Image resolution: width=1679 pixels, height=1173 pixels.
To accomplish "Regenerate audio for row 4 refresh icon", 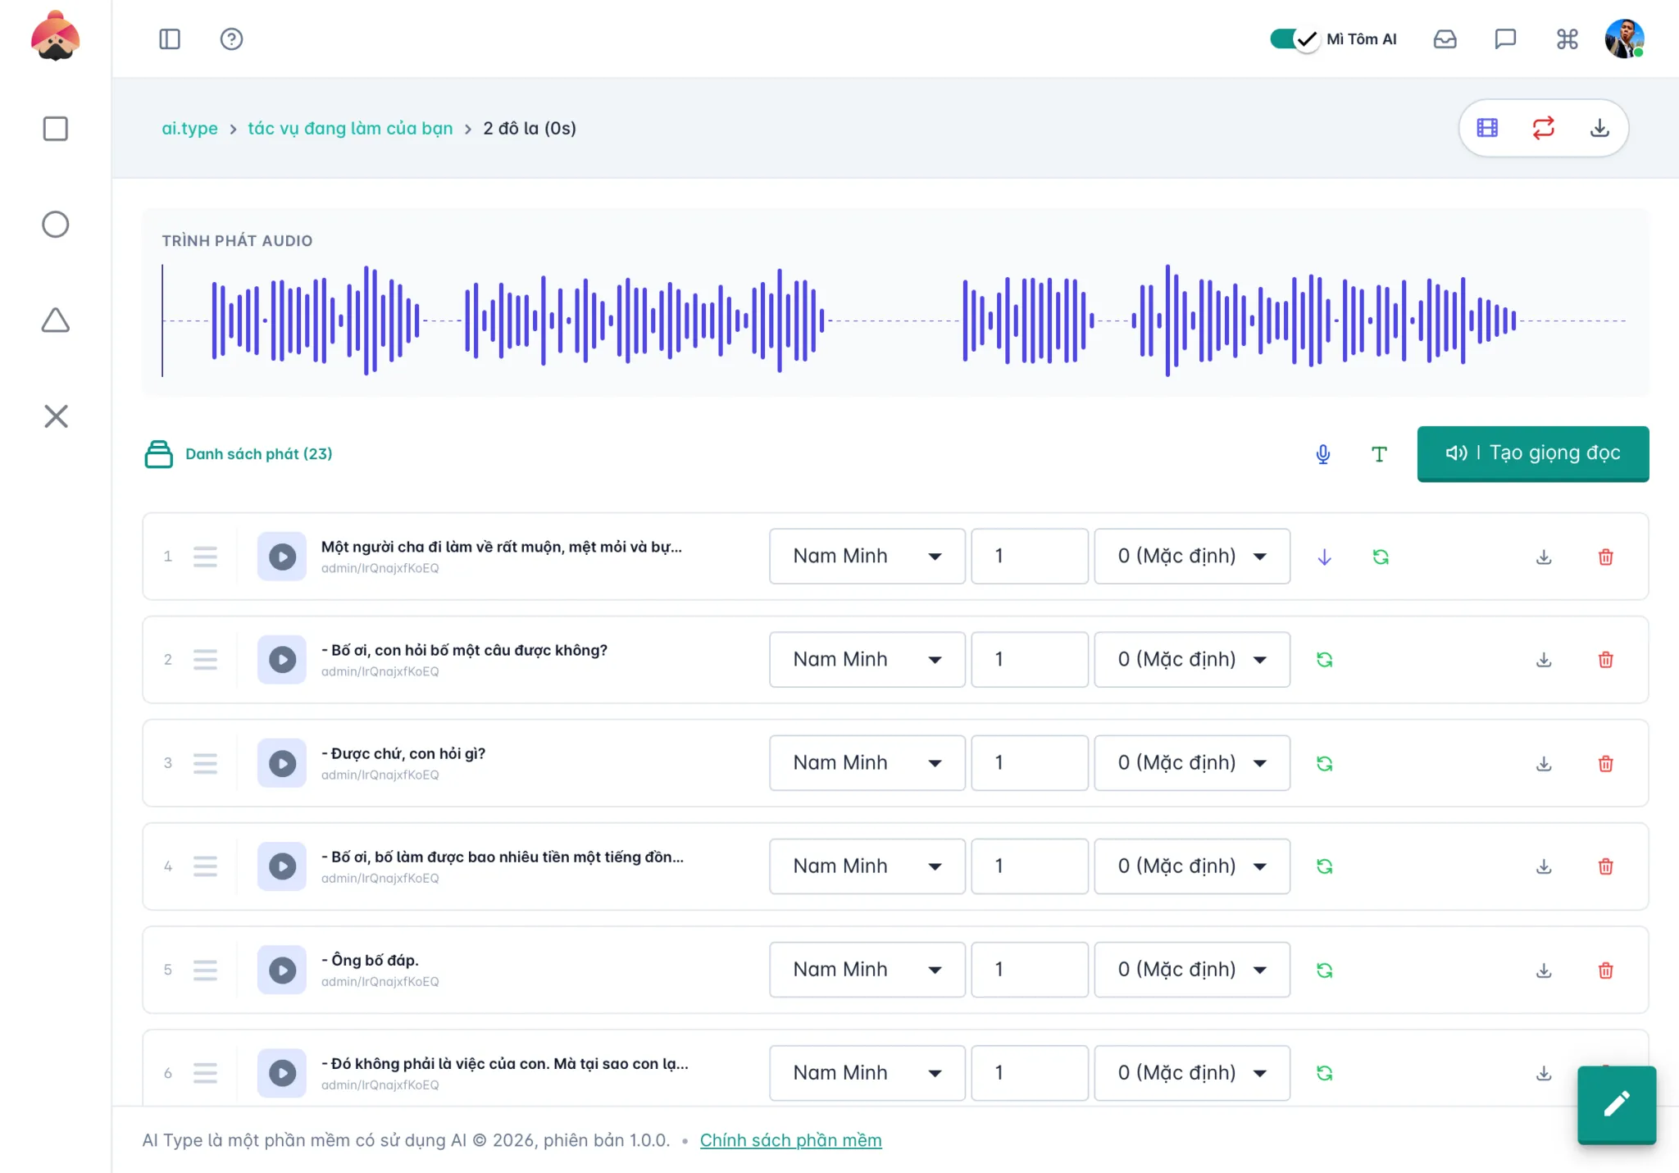I will coord(1324,866).
